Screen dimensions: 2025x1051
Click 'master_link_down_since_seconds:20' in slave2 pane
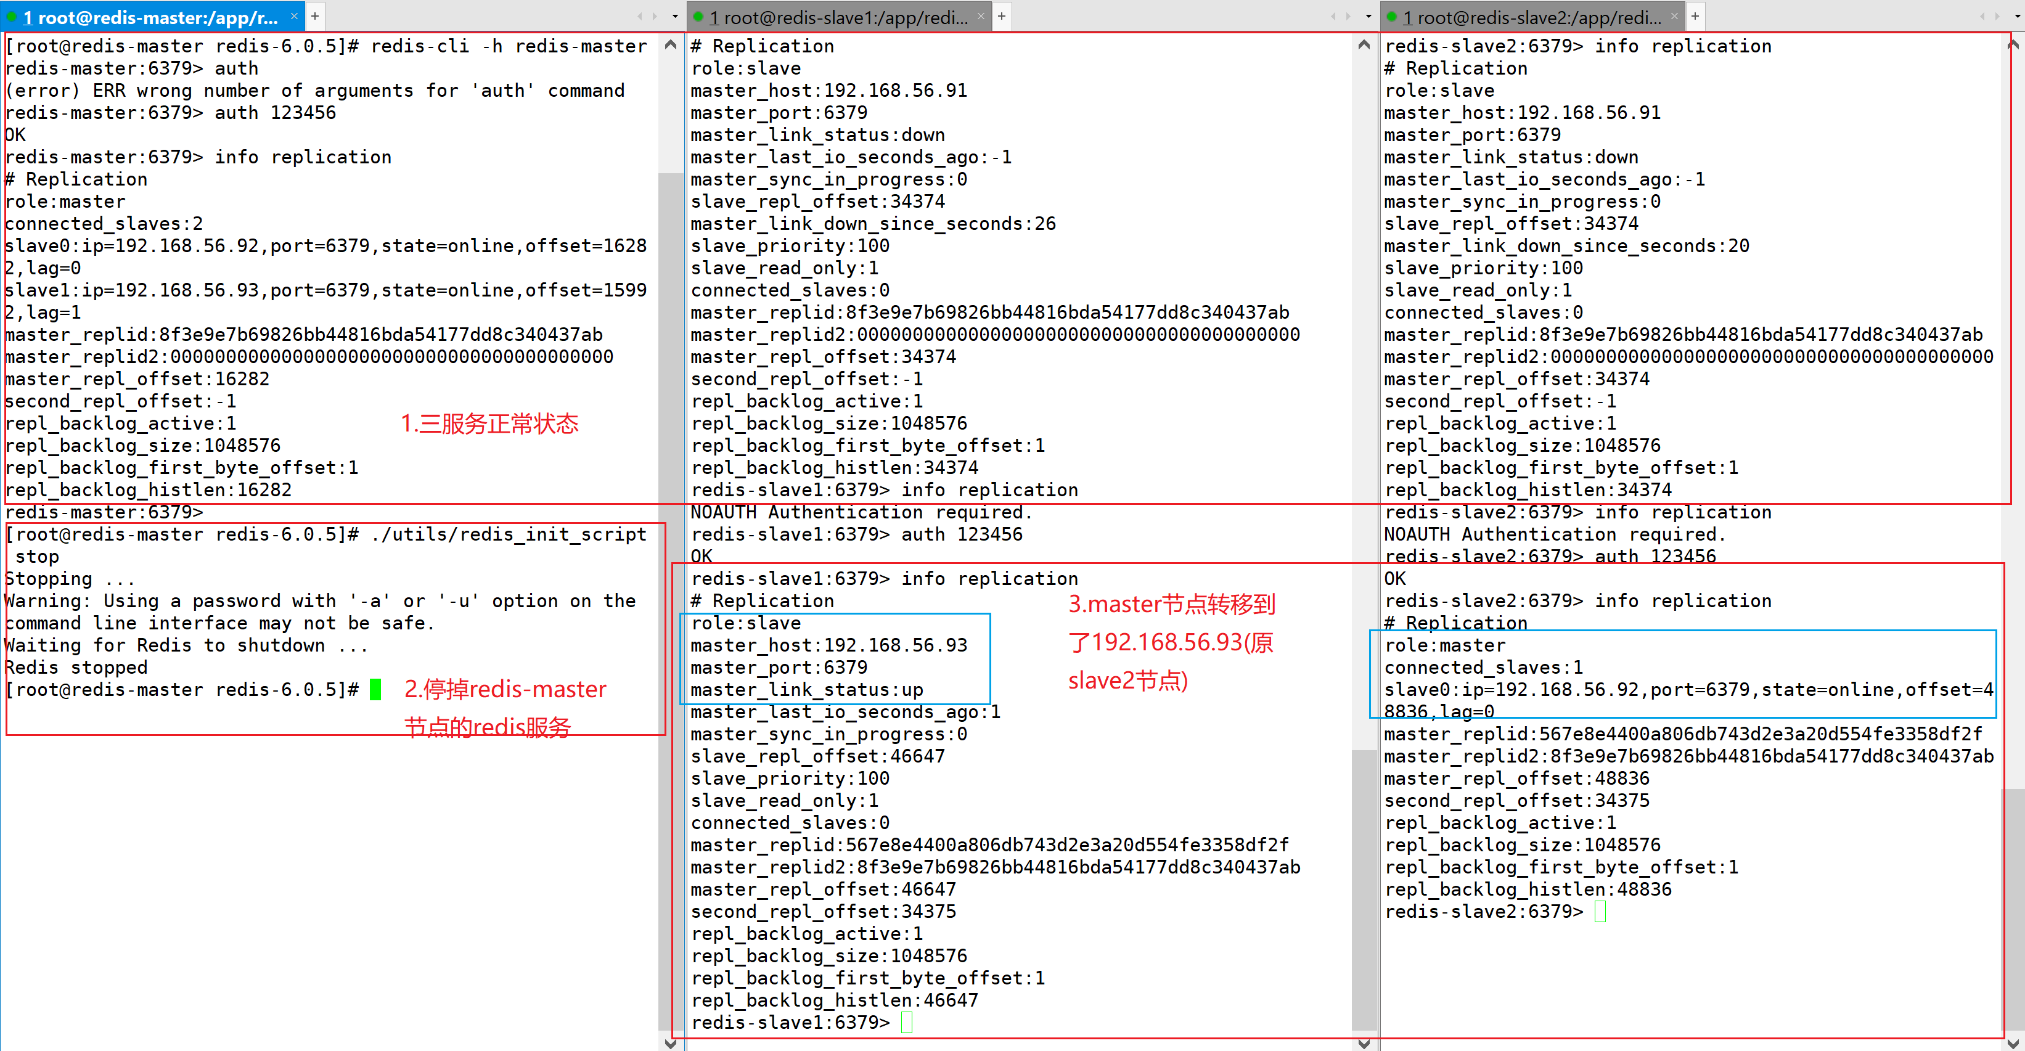(x=1567, y=245)
